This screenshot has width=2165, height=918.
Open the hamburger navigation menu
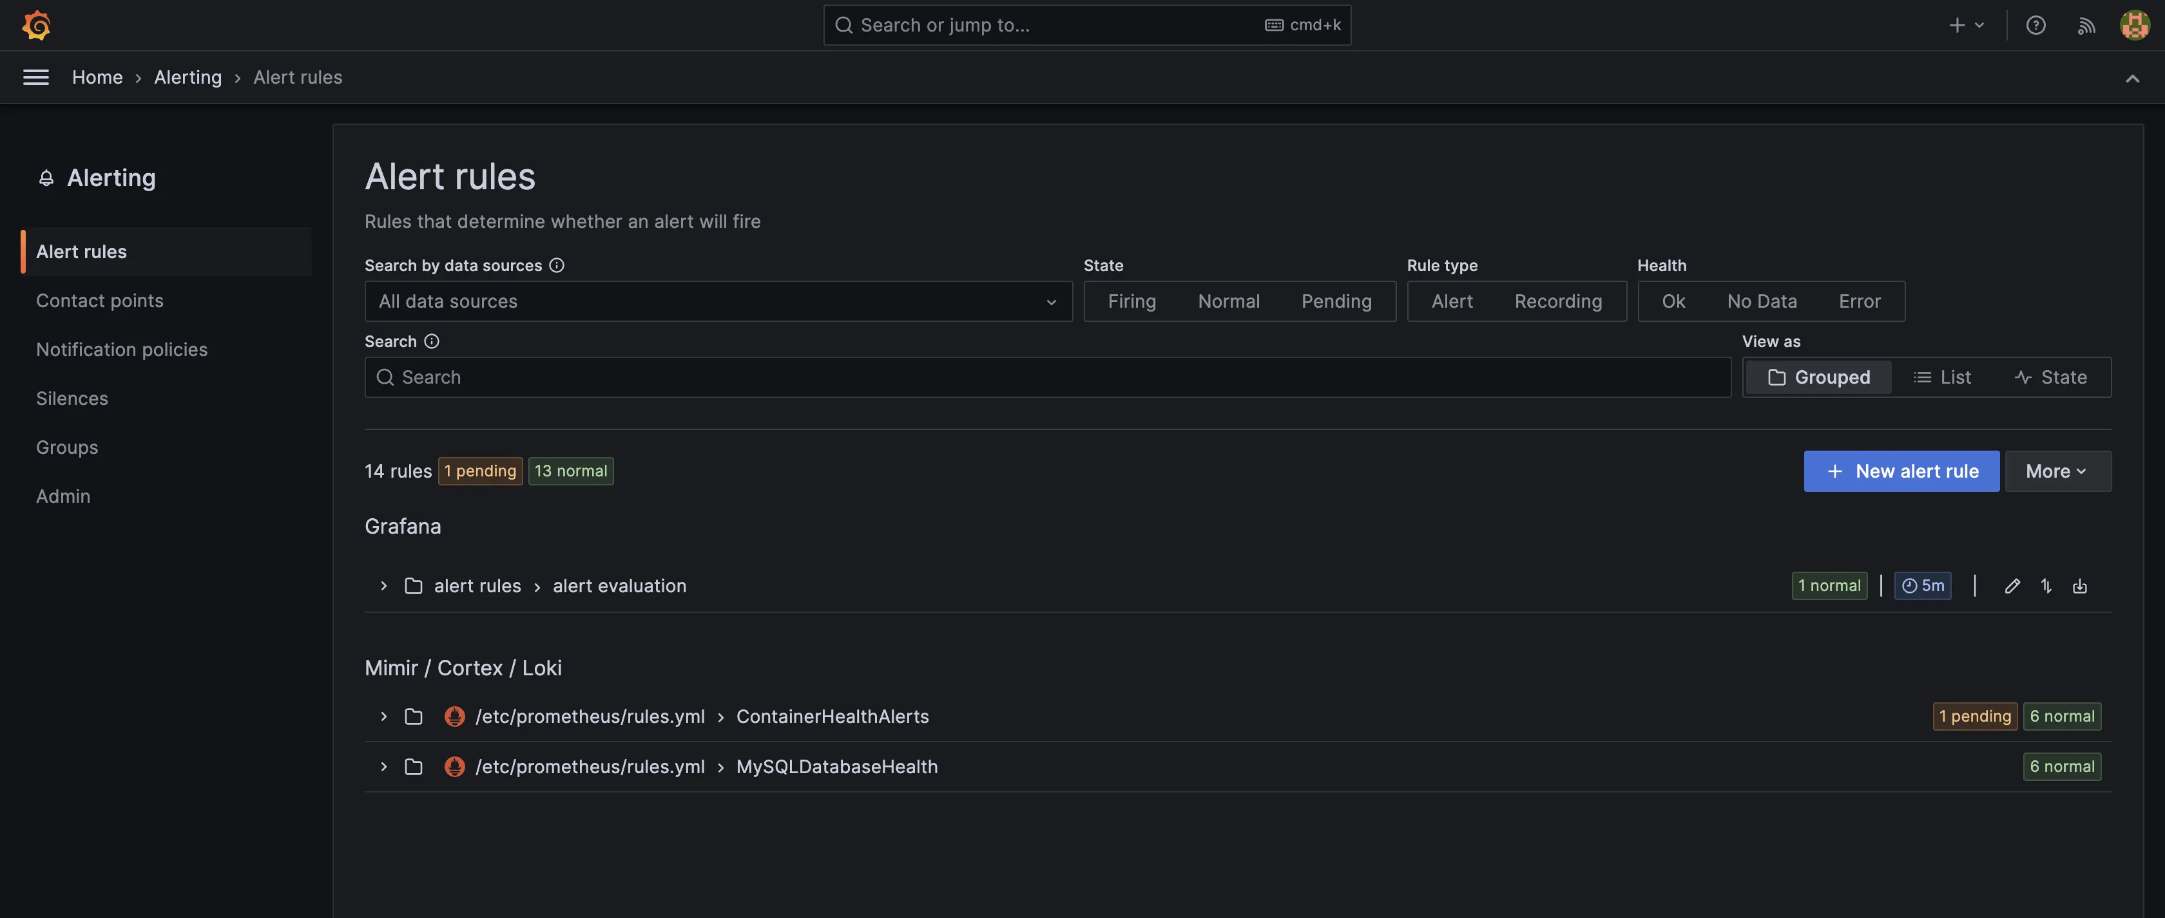coord(35,77)
